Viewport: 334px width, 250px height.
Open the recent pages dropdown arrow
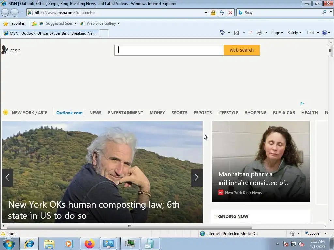[22, 13]
